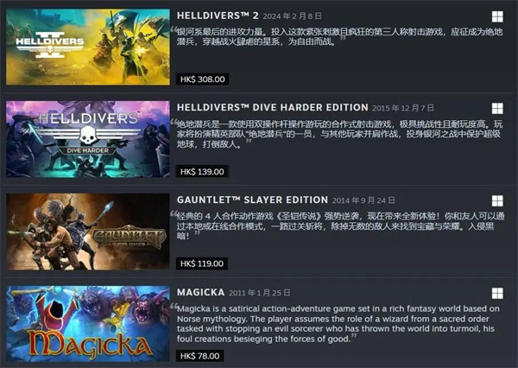Viewport: 518px width, 368px height.
Task: Click Windows icon in Gauntlet Slayer Edition row
Action: [x=497, y=200]
